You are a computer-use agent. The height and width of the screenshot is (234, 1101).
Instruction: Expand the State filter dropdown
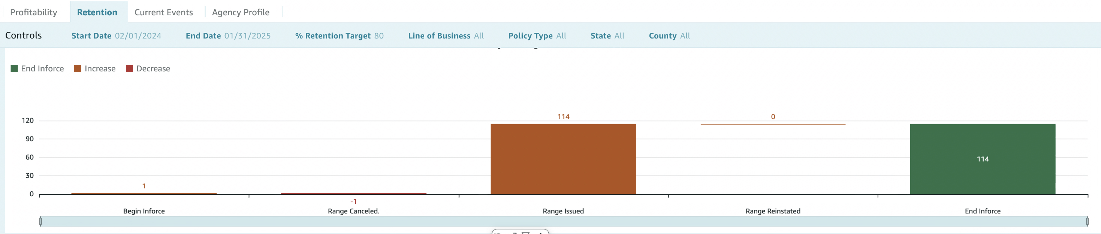(619, 36)
